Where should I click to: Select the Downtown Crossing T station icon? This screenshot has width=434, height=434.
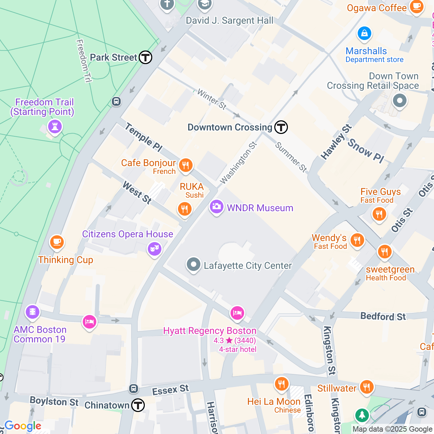pyautogui.click(x=281, y=127)
